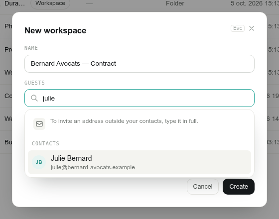Click the Esc key hint badge
This screenshot has width=279, height=219.
[238, 28]
